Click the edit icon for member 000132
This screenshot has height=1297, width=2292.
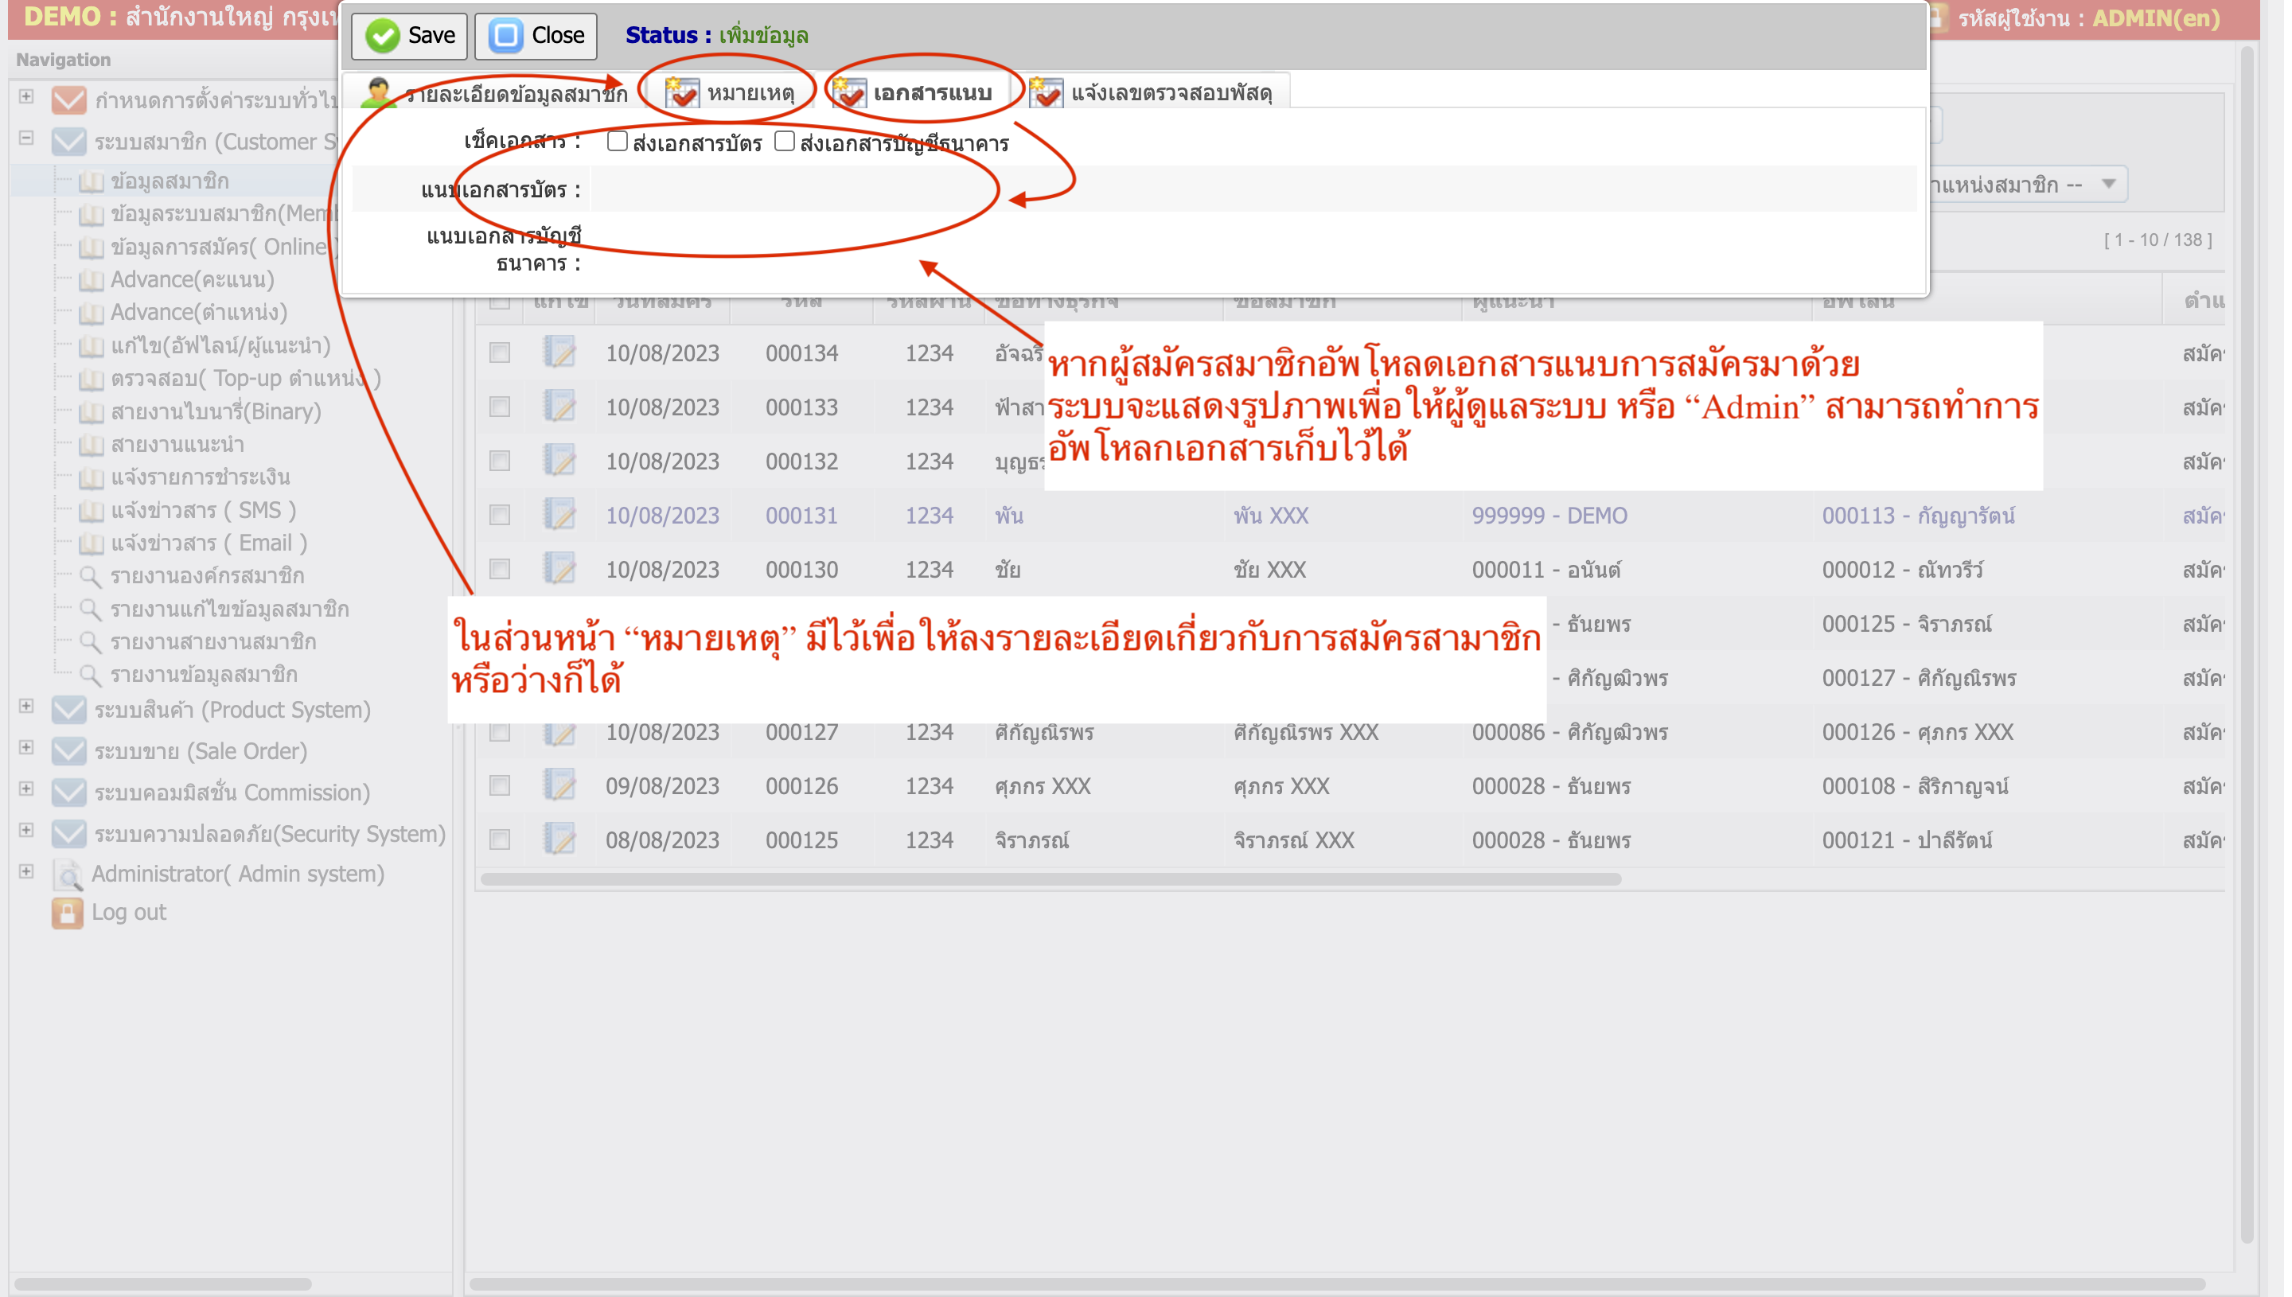pyautogui.click(x=560, y=461)
